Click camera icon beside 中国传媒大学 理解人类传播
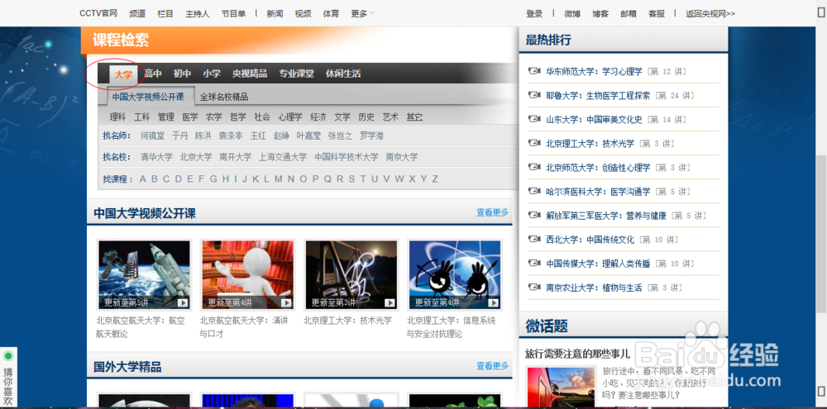This screenshot has width=827, height=409. [x=534, y=264]
